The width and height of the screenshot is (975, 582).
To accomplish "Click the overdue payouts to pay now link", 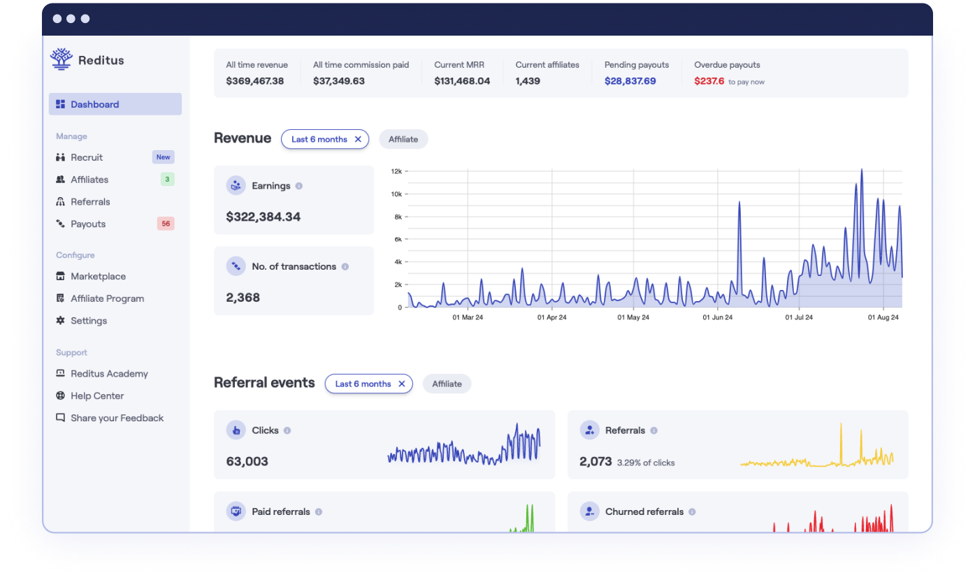I will tap(747, 81).
